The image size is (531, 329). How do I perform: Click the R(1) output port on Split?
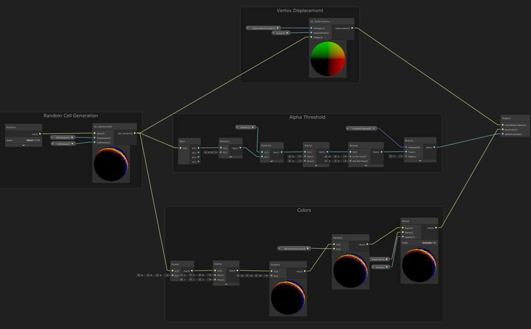(199, 148)
